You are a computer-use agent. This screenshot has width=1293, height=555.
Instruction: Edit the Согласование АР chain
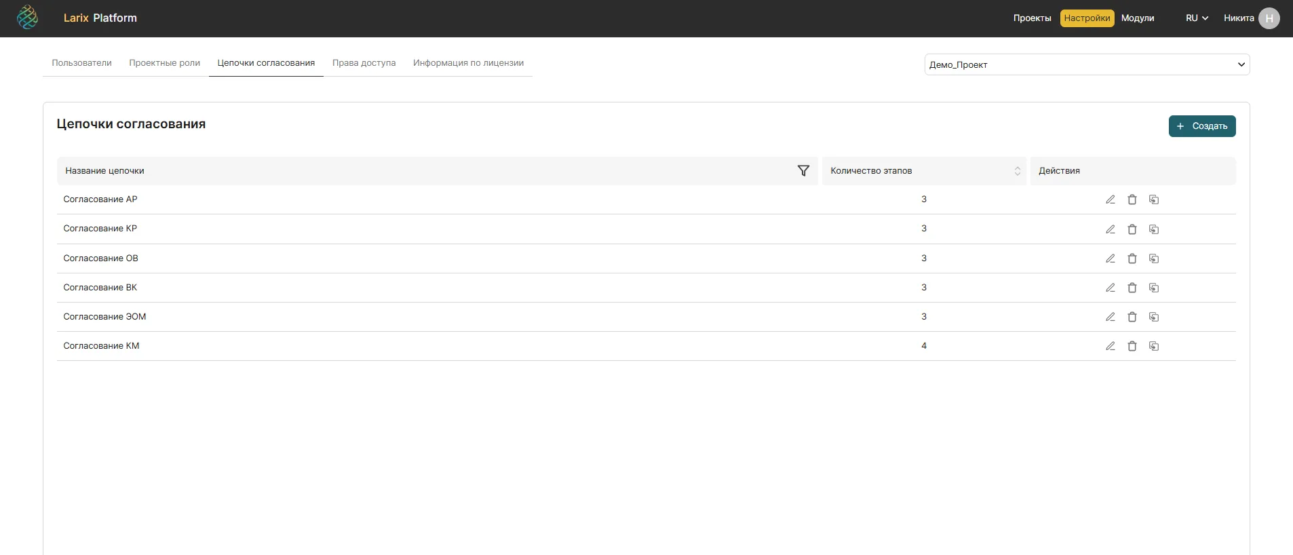(1111, 199)
